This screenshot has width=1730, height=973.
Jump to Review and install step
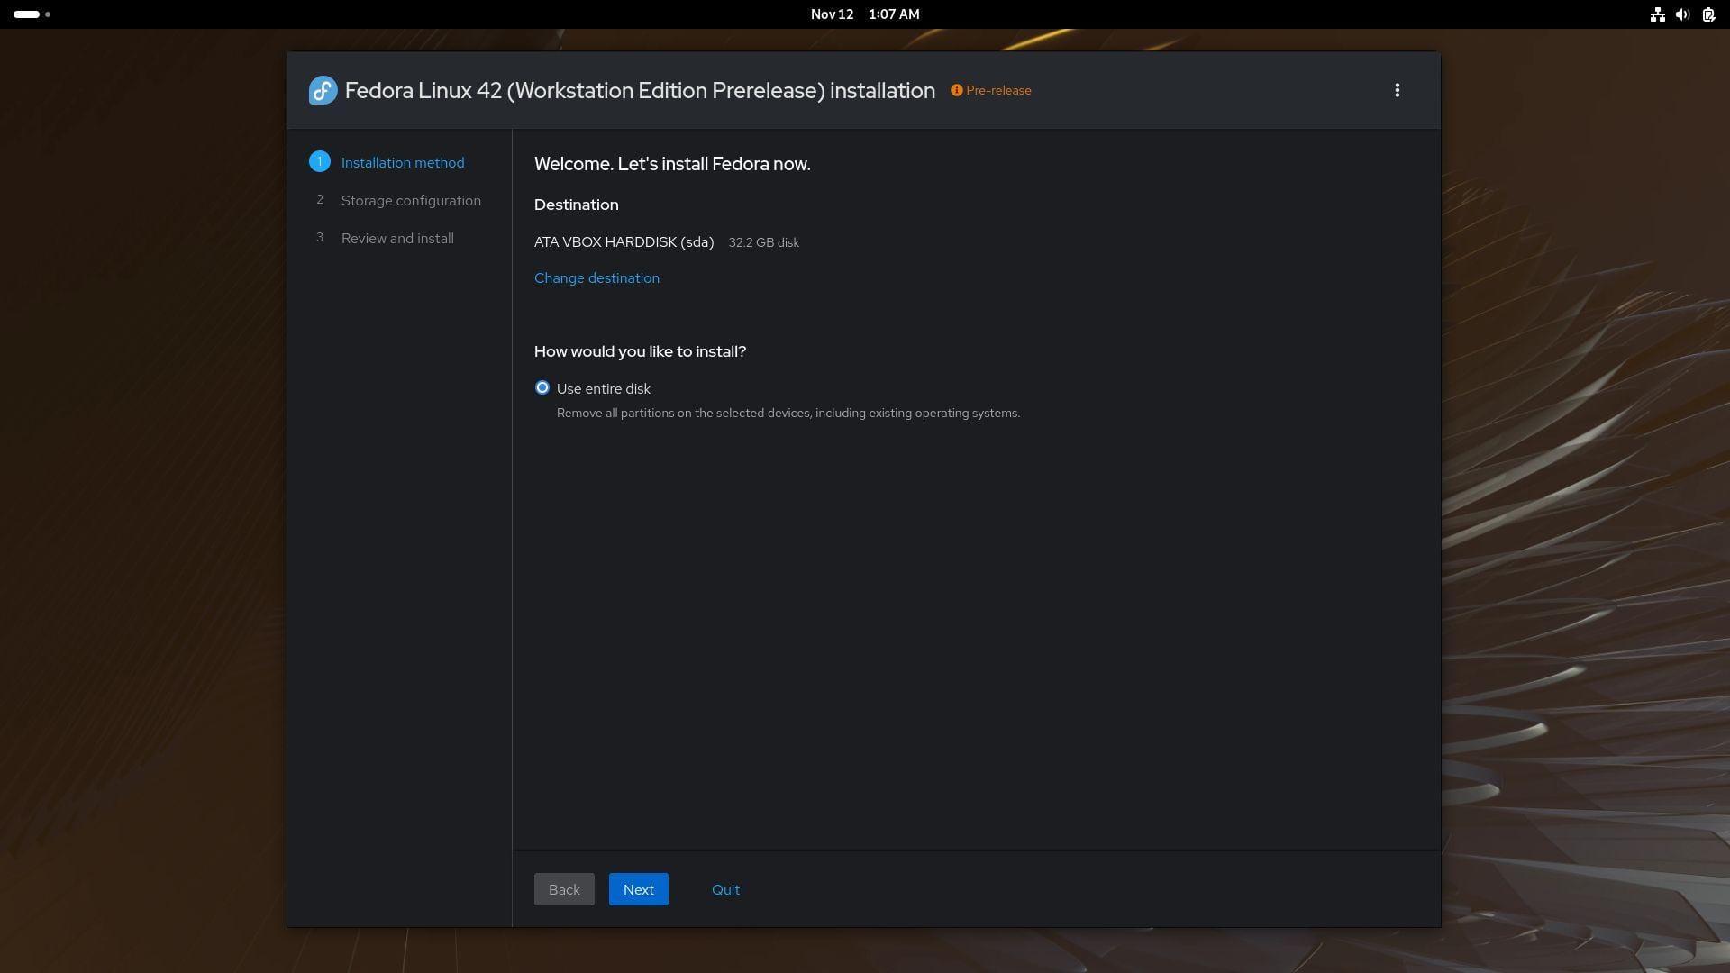click(x=397, y=239)
